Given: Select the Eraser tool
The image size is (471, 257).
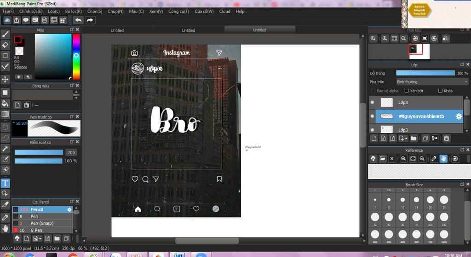Looking at the screenshot, I should coord(6,45).
